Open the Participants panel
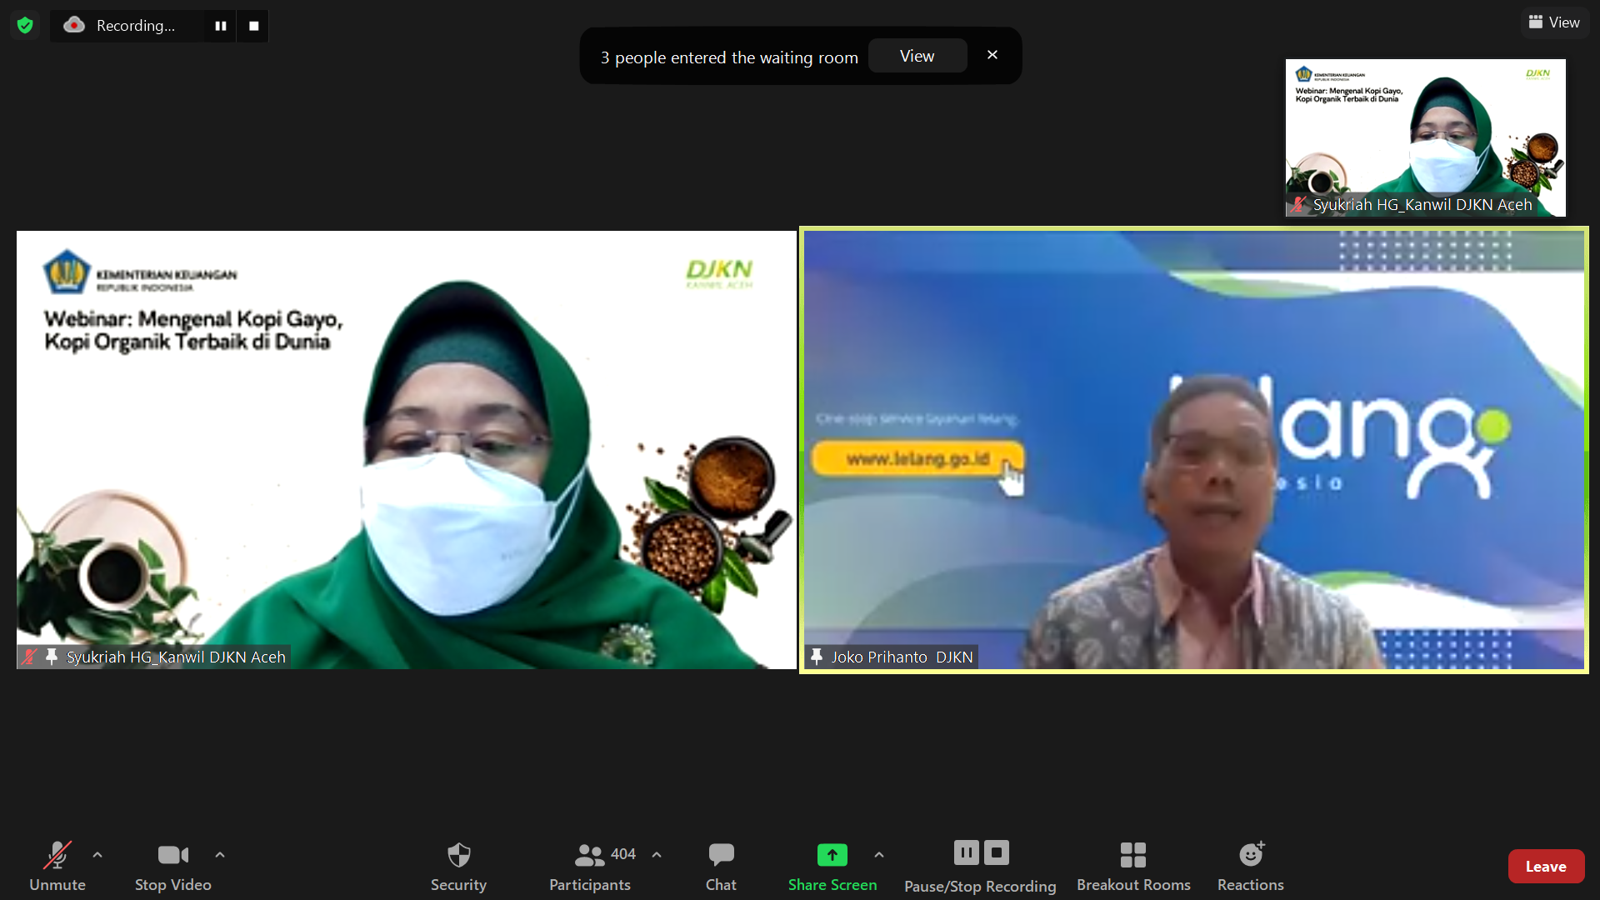Image resolution: width=1600 pixels, height=900 pixels. click(589, 865)
